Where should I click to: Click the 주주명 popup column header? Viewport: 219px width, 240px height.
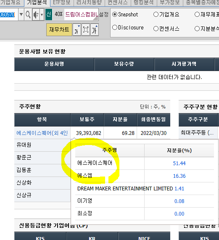110,150
